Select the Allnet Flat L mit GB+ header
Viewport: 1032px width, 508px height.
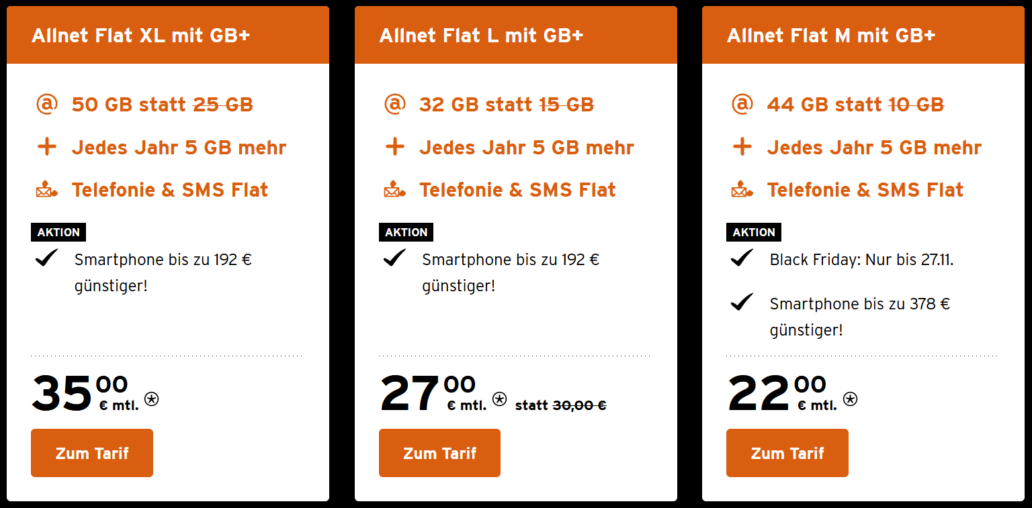[x=481, y=36]
